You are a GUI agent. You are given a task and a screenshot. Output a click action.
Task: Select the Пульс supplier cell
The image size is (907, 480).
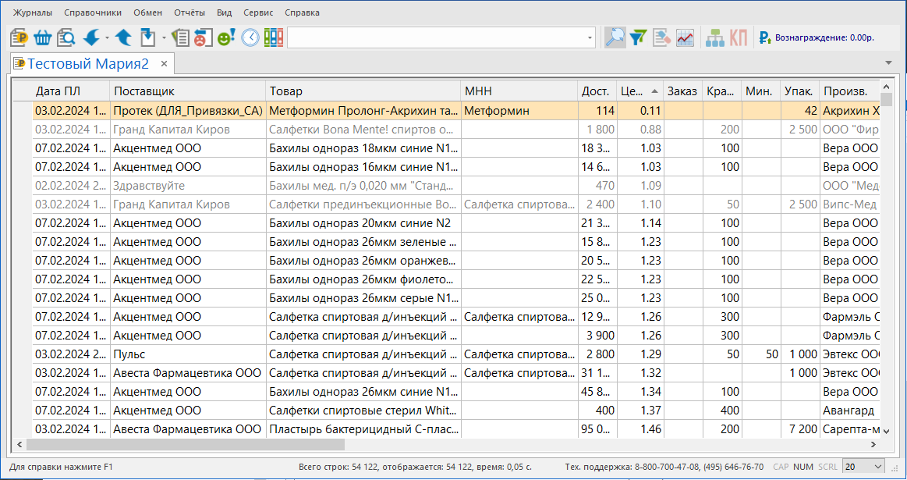[x=188, y=354]
